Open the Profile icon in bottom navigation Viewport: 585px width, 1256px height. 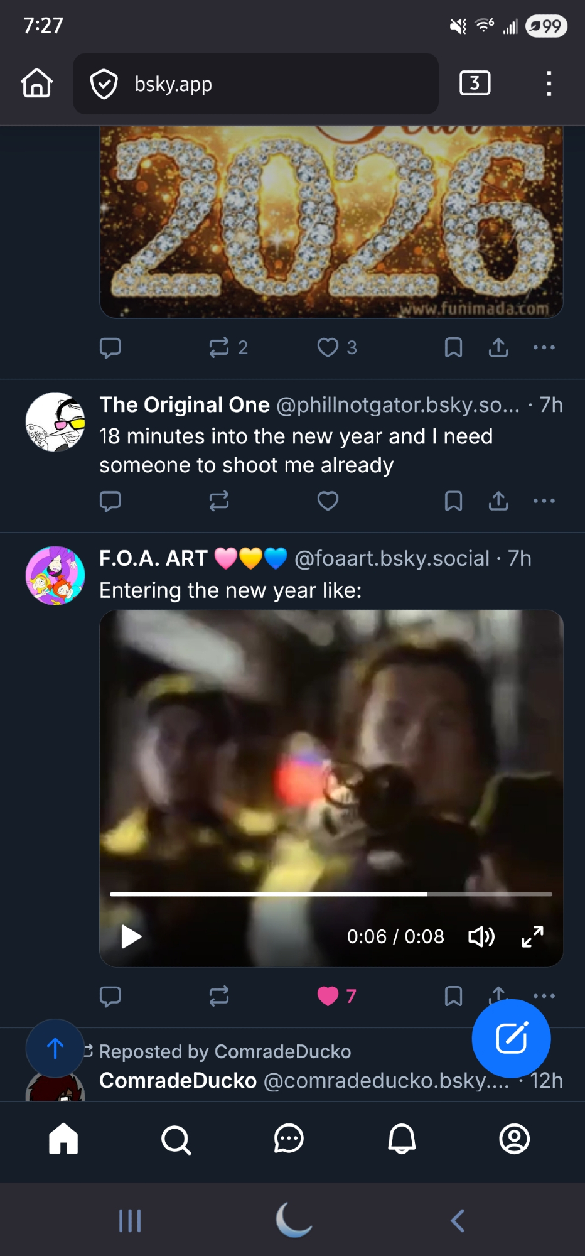pos(514,1139)
